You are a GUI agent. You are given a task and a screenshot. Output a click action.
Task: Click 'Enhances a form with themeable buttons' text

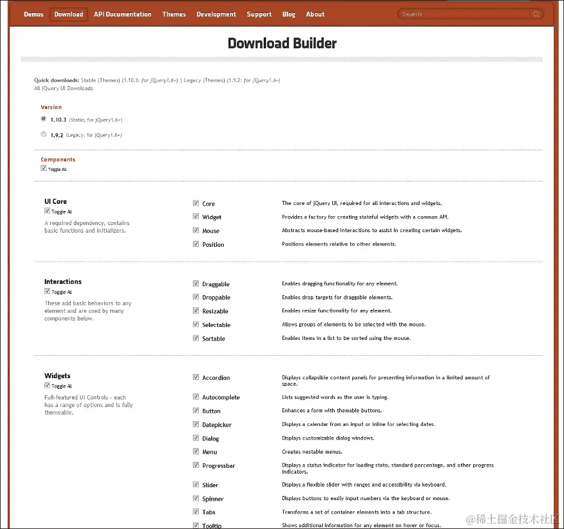332,411
